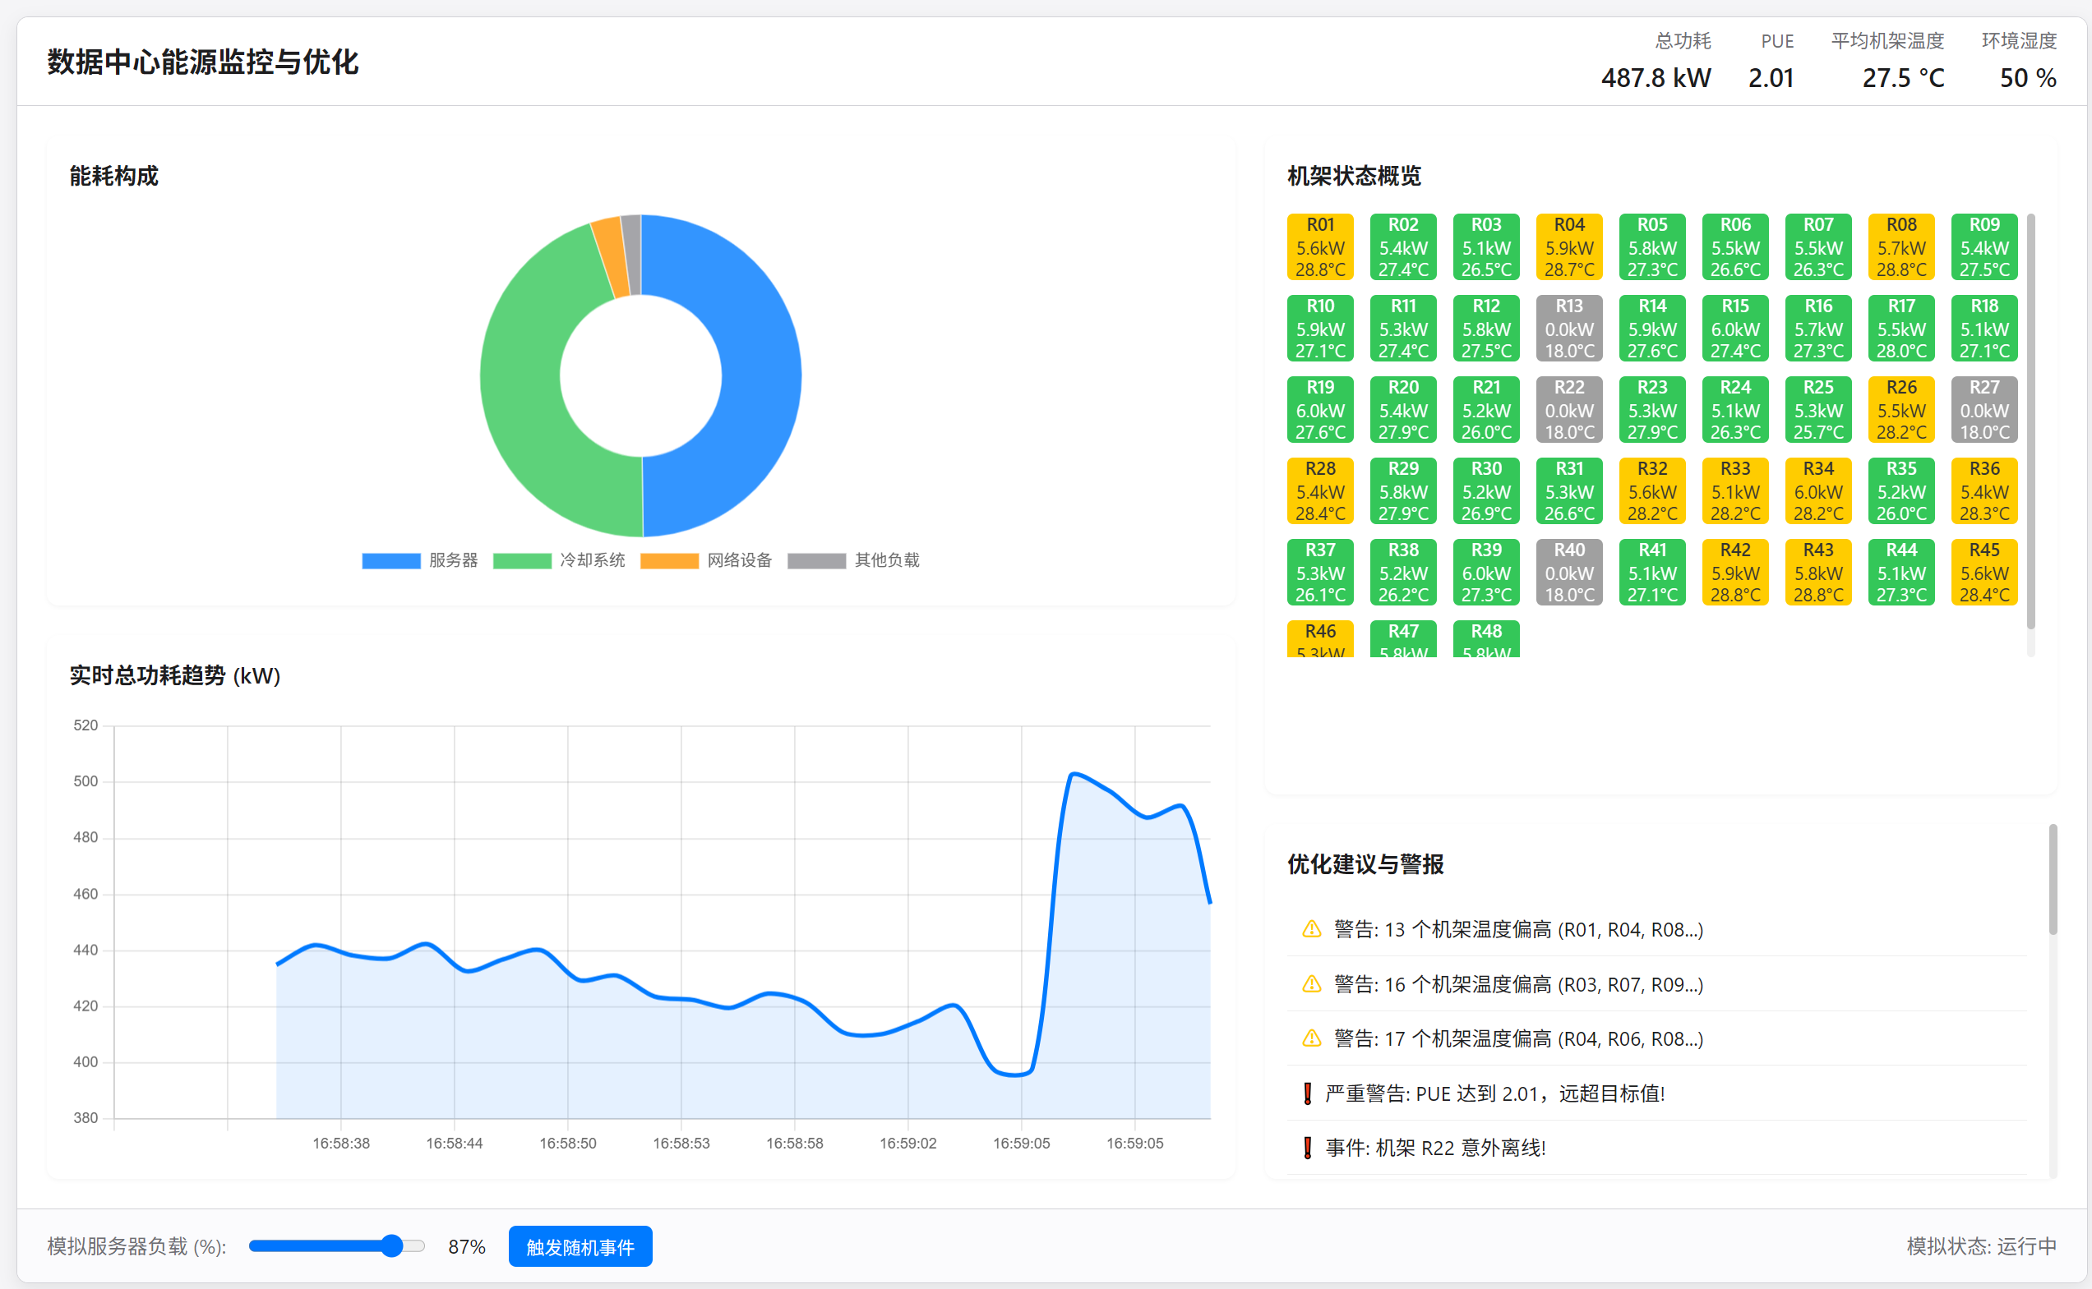Click rack tile R39 showing 6.0kW
This screenshot has width=2092, height=1289.
(x=1485, y=572)
